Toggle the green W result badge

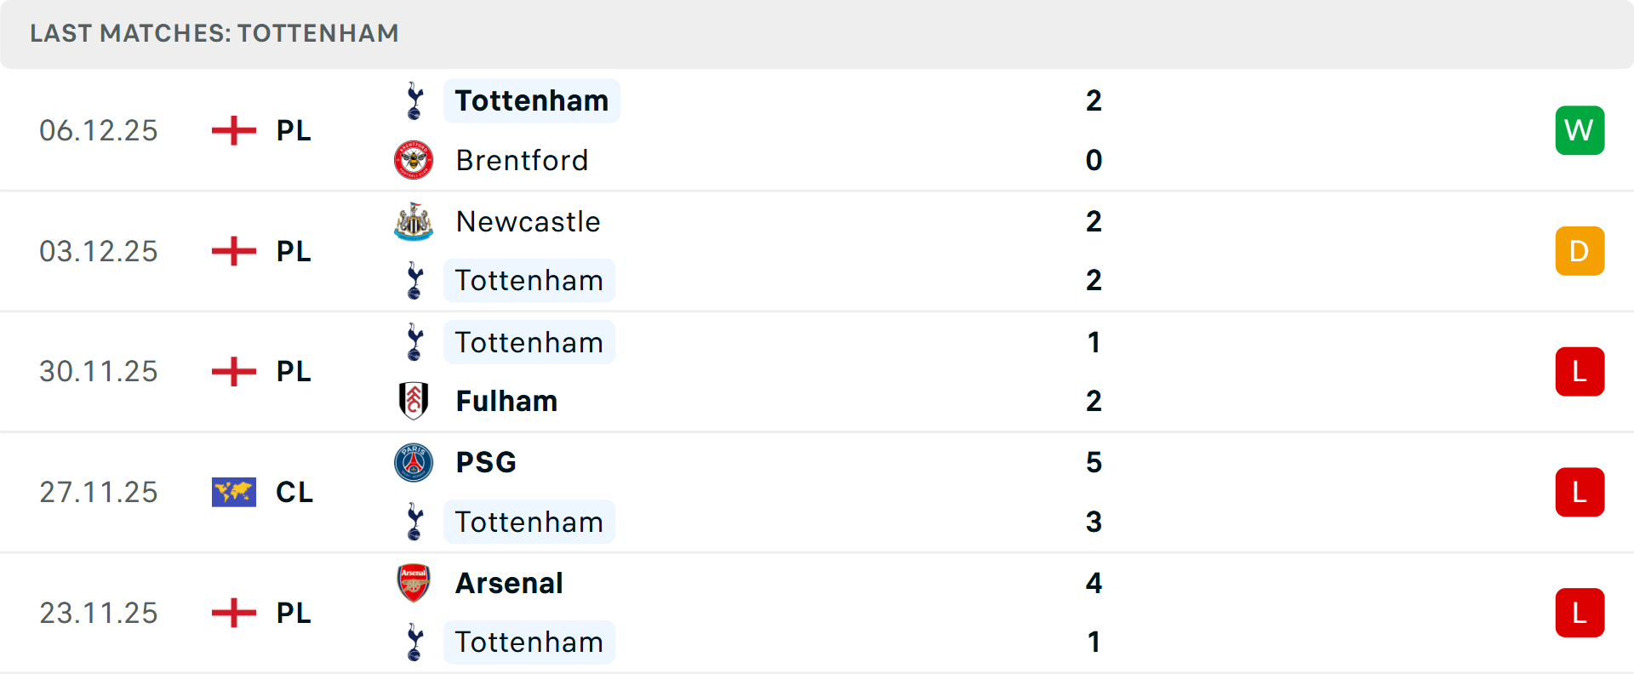pos(1580,130)
